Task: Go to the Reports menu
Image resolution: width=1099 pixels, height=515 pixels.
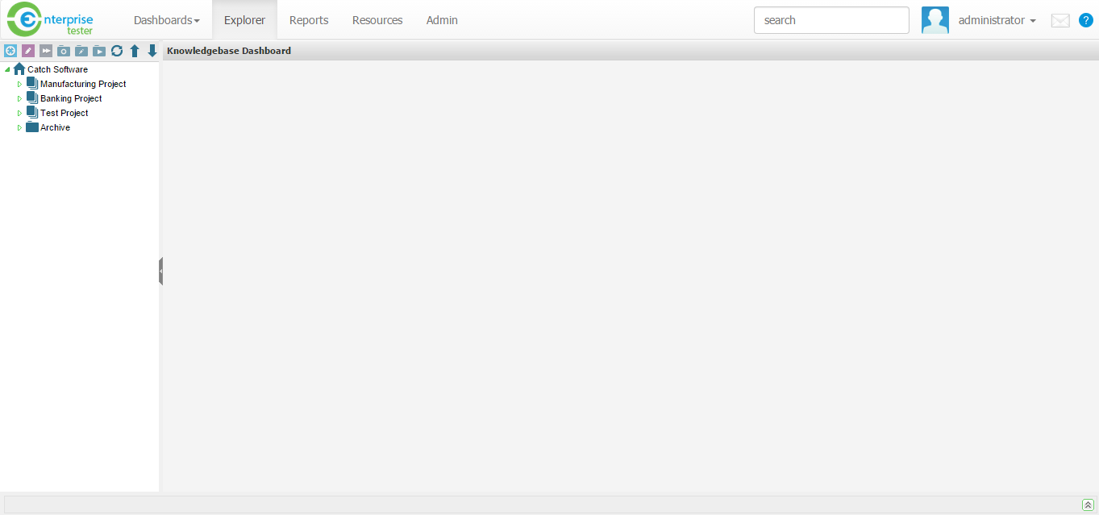Action: coord(309,20)
